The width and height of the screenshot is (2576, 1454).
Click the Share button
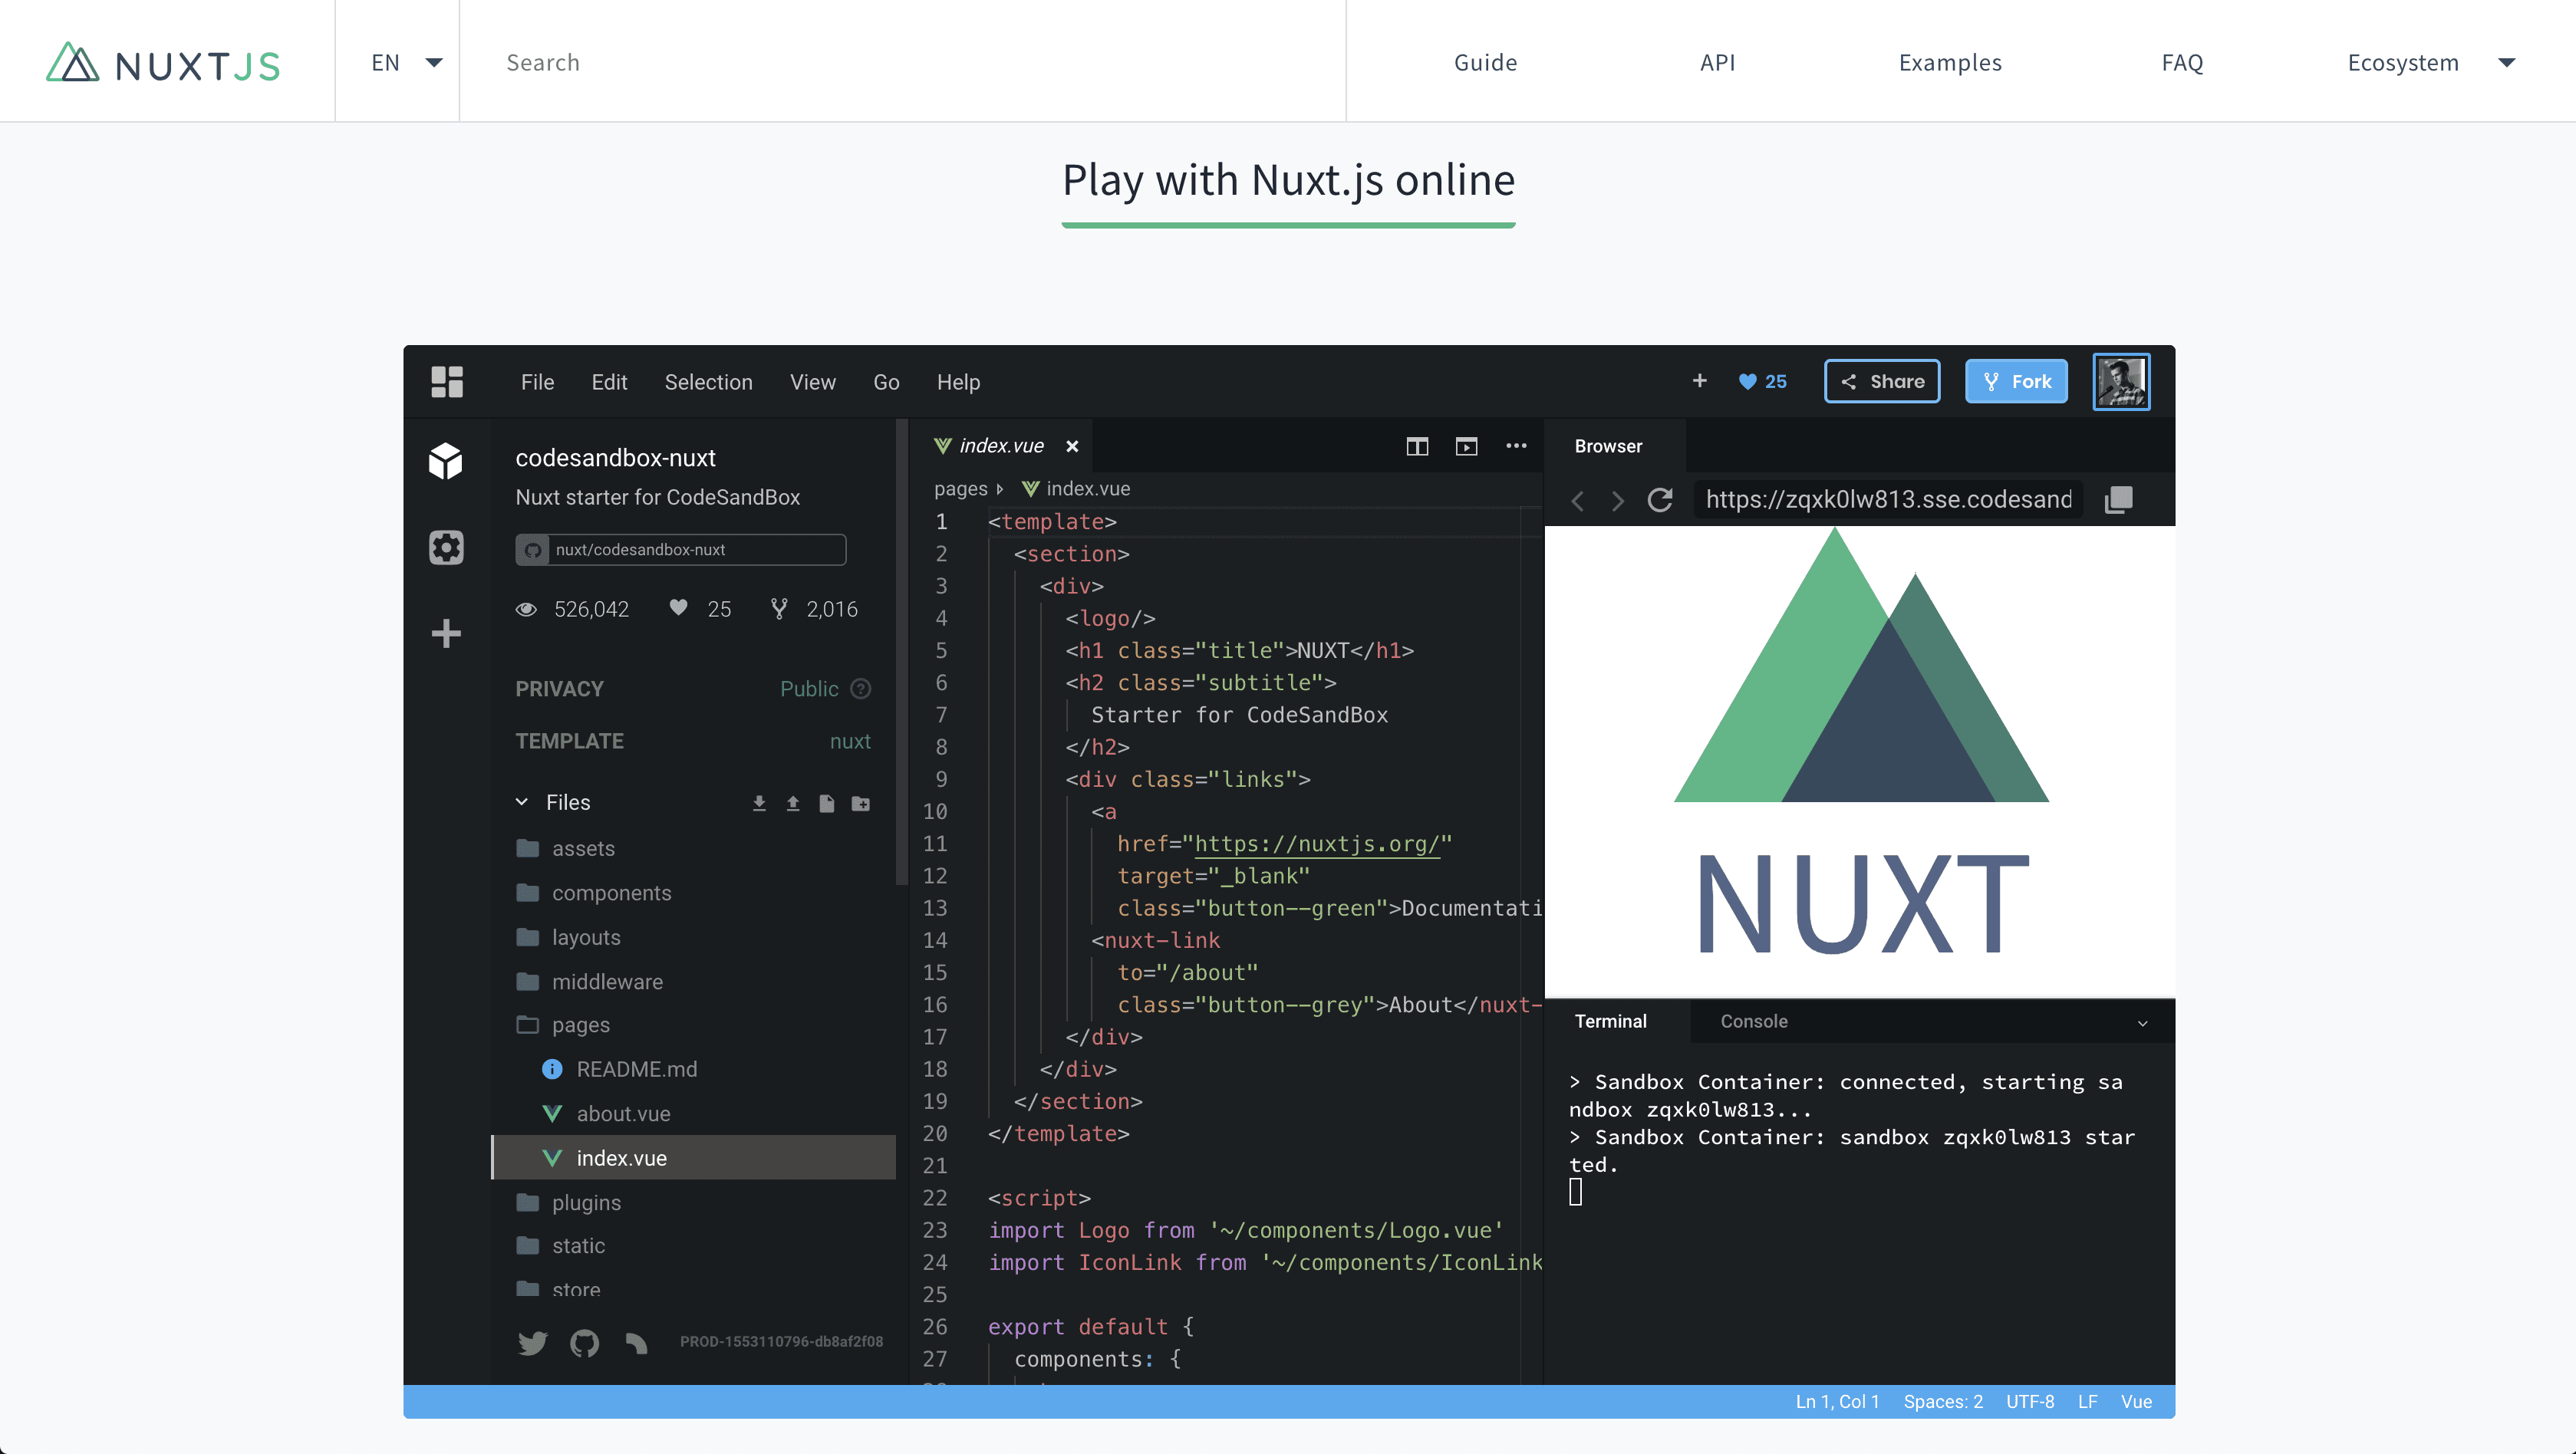1882,381
